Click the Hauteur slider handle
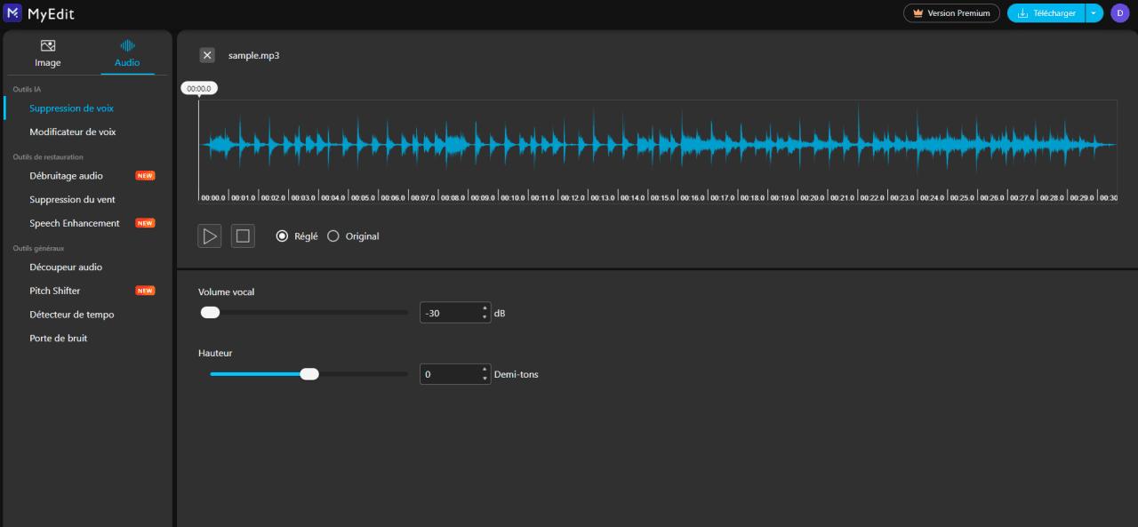This screenshot has width=1138, height=527. 309,373
